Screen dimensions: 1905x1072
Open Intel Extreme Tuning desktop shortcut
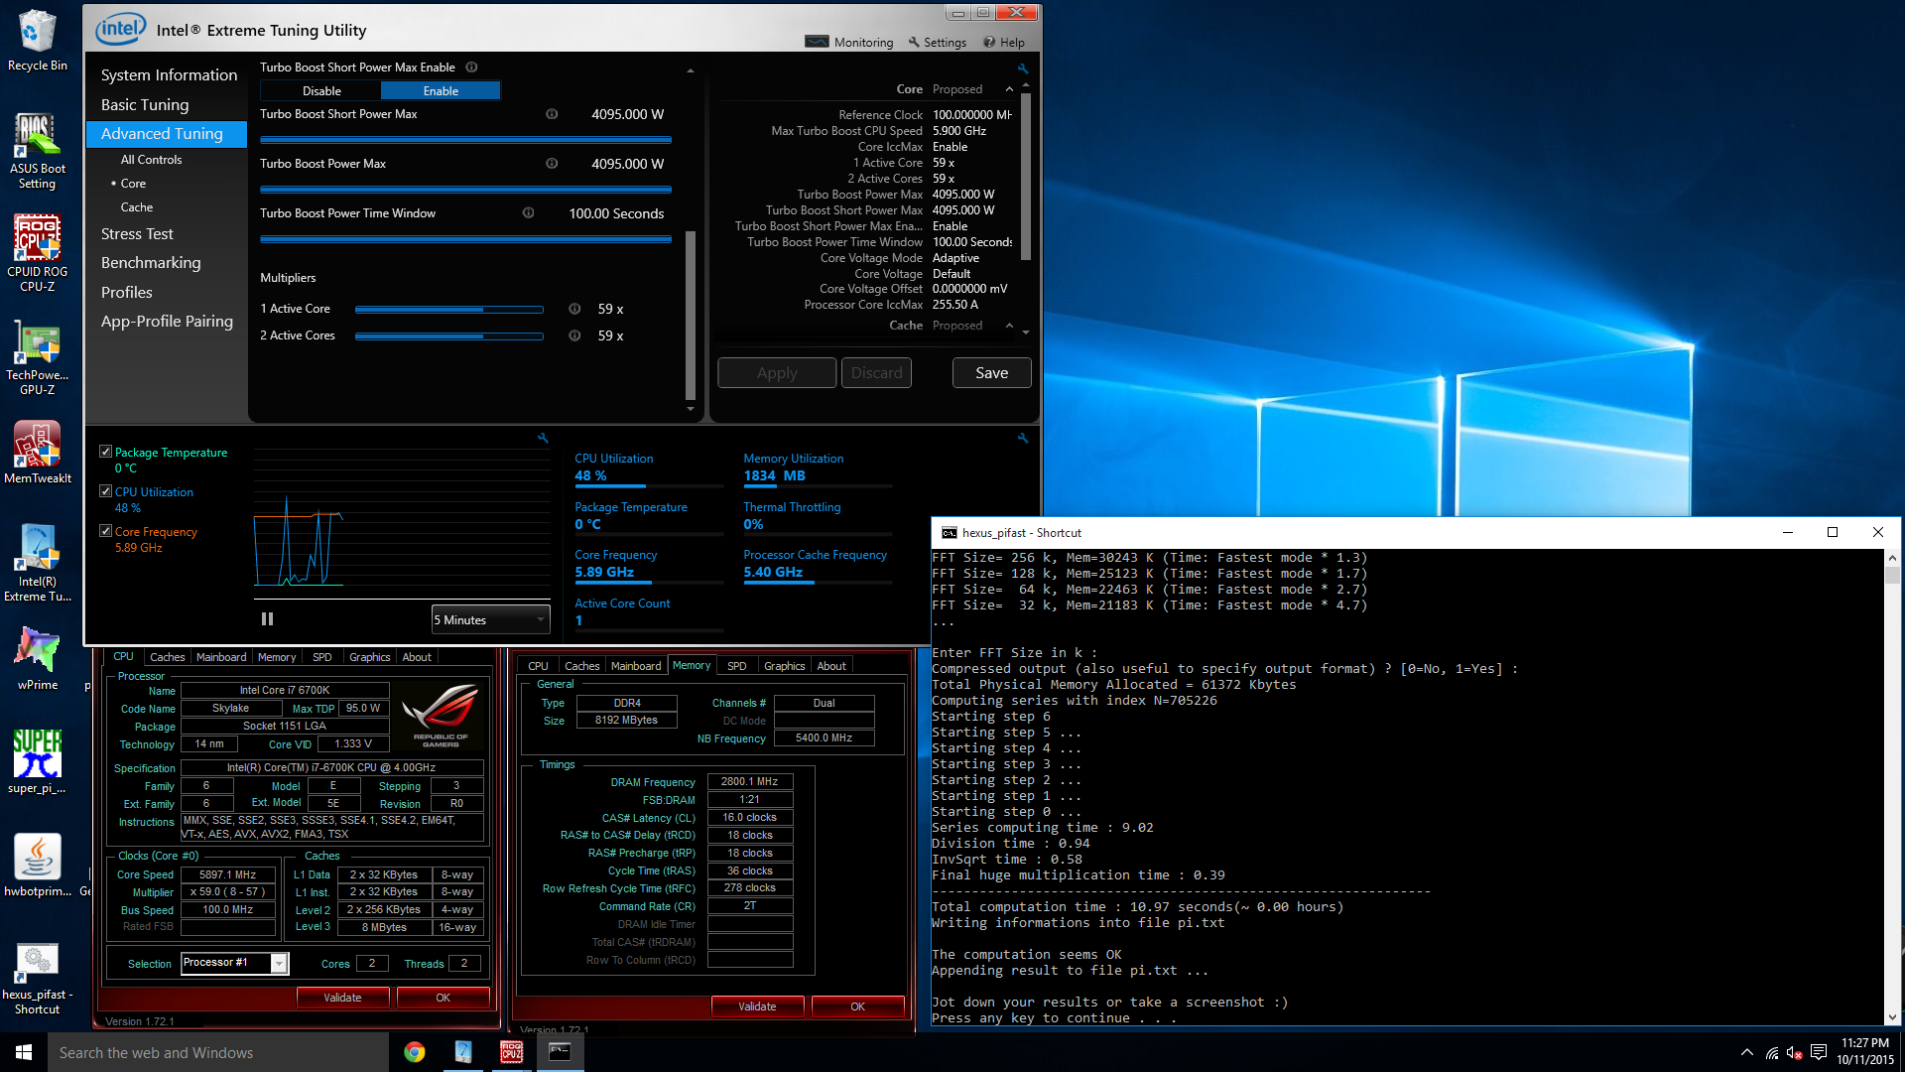click(37, 561)
